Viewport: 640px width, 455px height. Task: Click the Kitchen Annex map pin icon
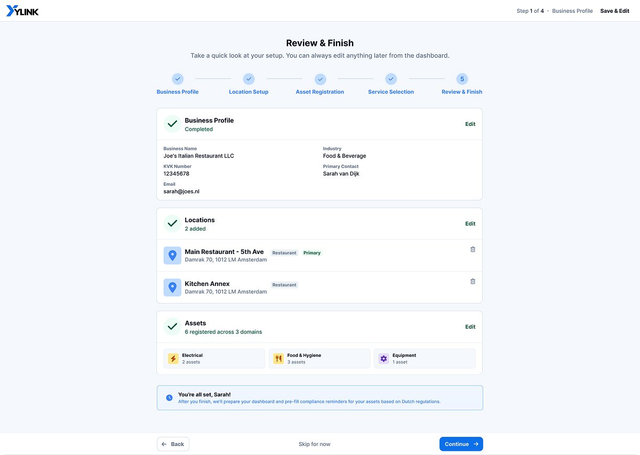(x=172, y=288)
